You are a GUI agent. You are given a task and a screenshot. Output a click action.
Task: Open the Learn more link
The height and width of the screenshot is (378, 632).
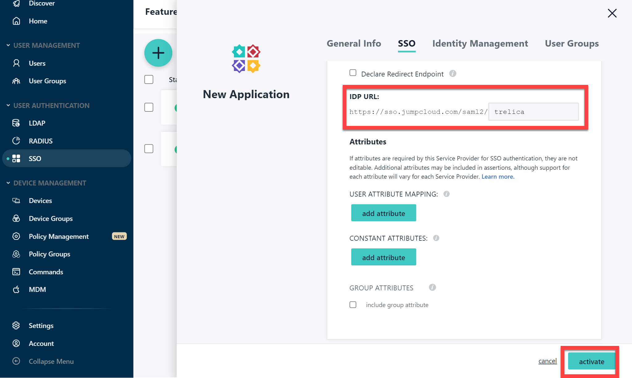tap(498, 177)
